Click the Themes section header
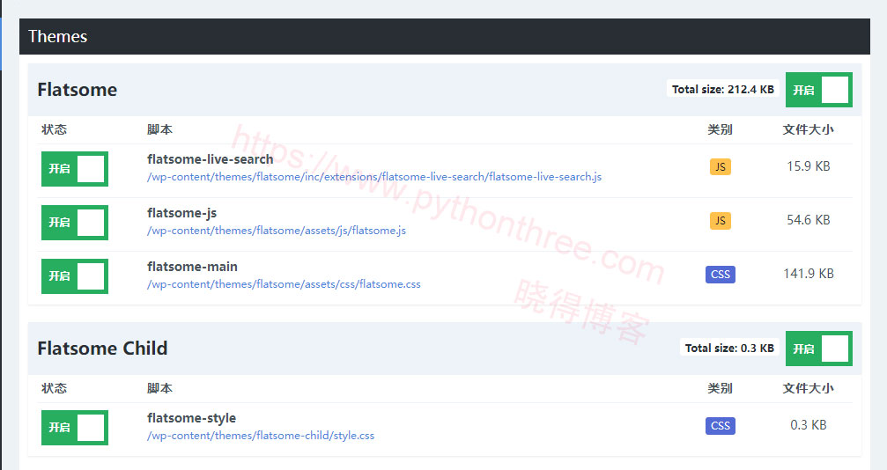Image resolution: width=887 pixels, height=470 pixels. click(445, 36)
